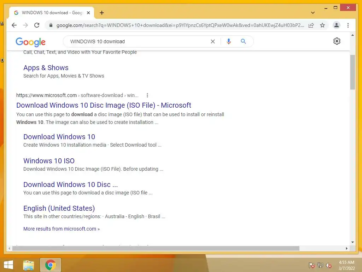The width and height of the screenshot is (362, 272).
Task: Click the 'You can use this page to download a disc image (ISO file ...' snippet
Action: pyautogui.click(x=88, y=193)
